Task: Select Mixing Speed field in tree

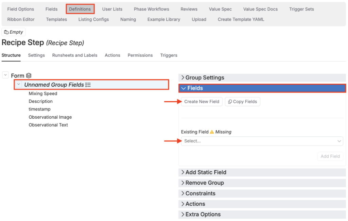Action: pyautogui.click(x=43, y=93)
